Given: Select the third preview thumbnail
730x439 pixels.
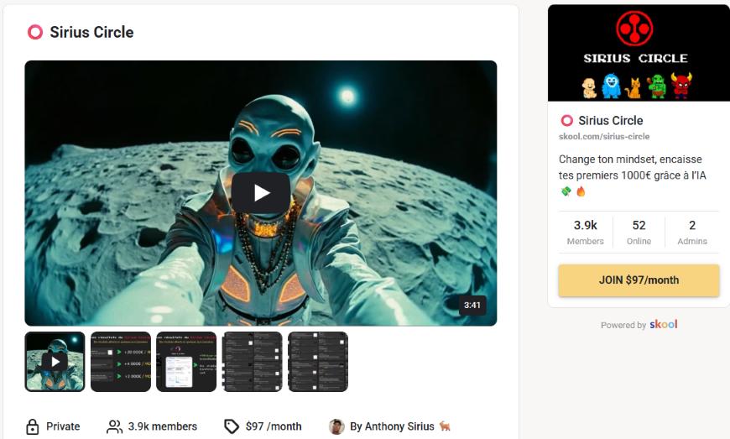Looking at the screenshot, I should click(186, 362).
